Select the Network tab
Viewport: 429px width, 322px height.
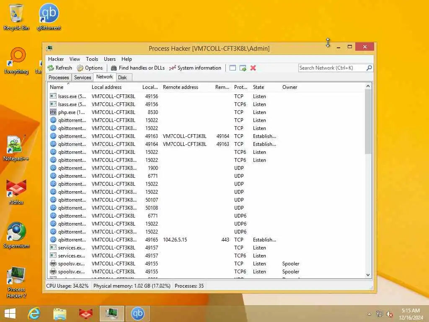(104, 77)
